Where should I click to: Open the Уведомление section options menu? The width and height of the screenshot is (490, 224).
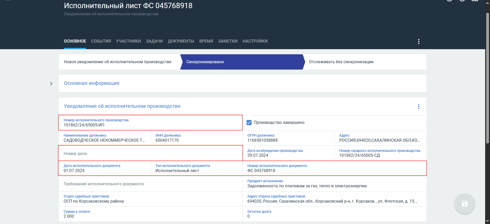point(419,107)
